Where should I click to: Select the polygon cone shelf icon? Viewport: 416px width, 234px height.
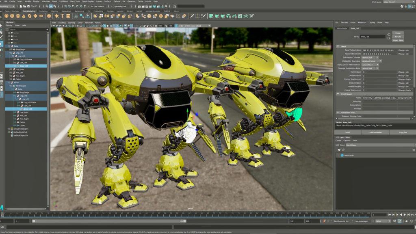click(x=24, y=16)
